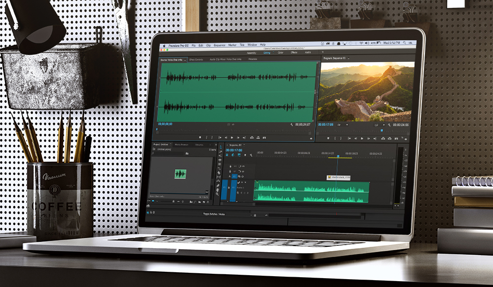
Task: Click Drag Audio Only icon in Source monitor
Action: tap(233, 124)
